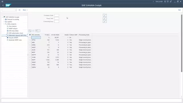
Task: Click the Financial Accounting node icon
Action: click(6, 19)
